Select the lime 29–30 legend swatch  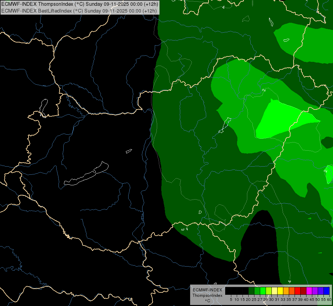pyautogui.click(x=269, y=291)
